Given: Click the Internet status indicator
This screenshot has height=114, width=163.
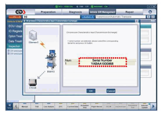Looking at the screenshot, I should [x=99, y=7].
